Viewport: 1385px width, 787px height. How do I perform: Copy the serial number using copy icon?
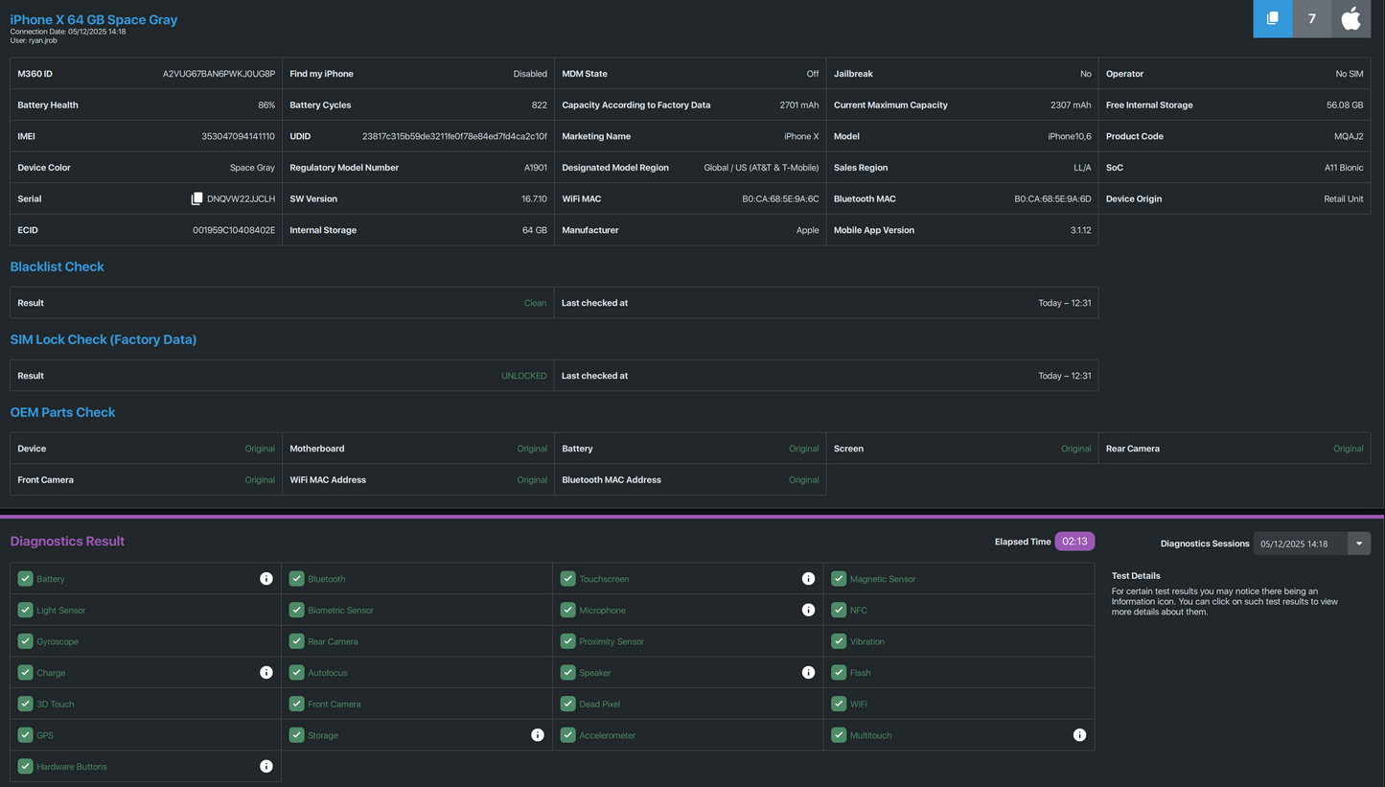point(196,199)
